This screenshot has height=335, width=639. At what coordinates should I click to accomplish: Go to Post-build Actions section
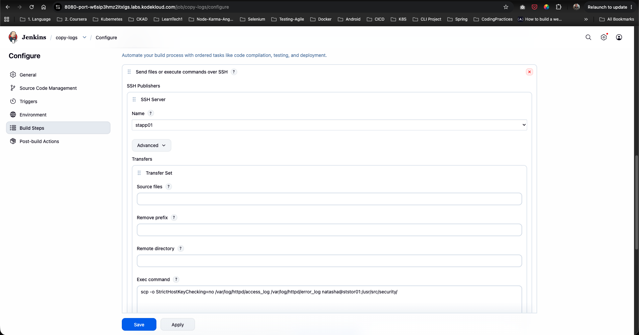click(58, 141)
